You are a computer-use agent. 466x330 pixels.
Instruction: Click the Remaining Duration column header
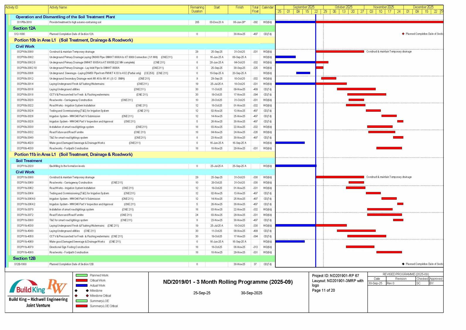[197, 9]
